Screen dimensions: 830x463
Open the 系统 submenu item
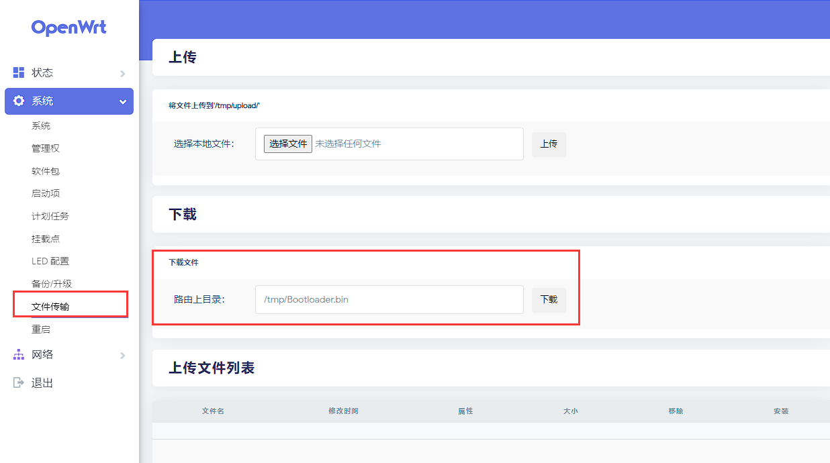[x=41, y=125]
